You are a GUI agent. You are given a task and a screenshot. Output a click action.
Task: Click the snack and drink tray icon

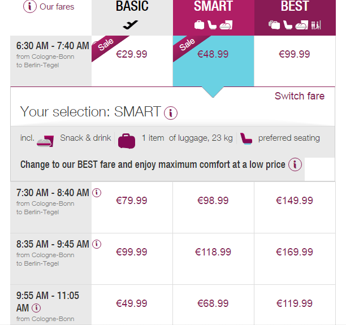45,140
